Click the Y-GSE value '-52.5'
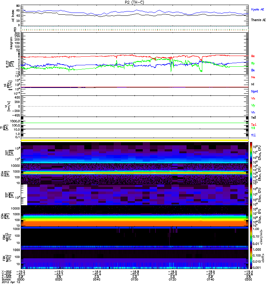This screenshot has width=269, height=287. pos(134,274)
